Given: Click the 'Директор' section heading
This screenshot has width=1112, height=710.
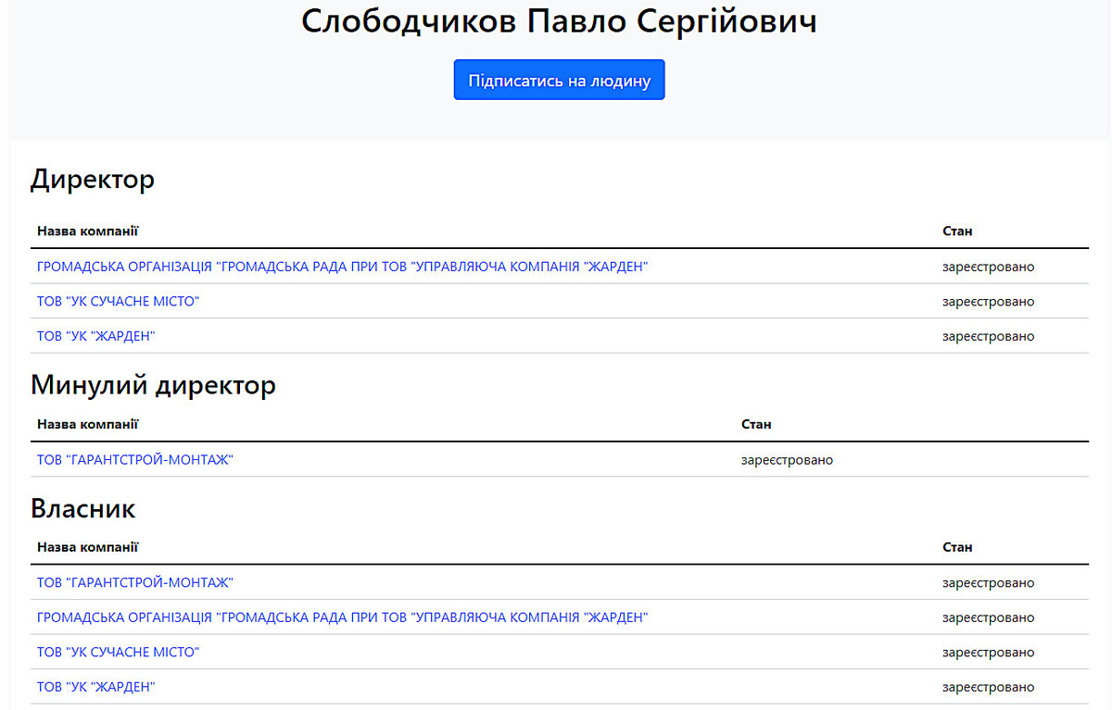Looking at the screenshot, I should click(x=93, y=179).
